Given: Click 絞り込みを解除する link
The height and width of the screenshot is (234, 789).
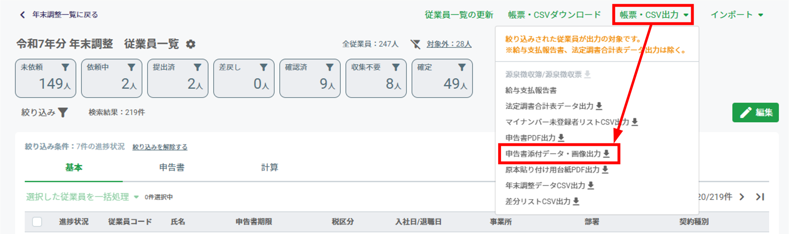Looking at the screenshot, I should [160, 147].
